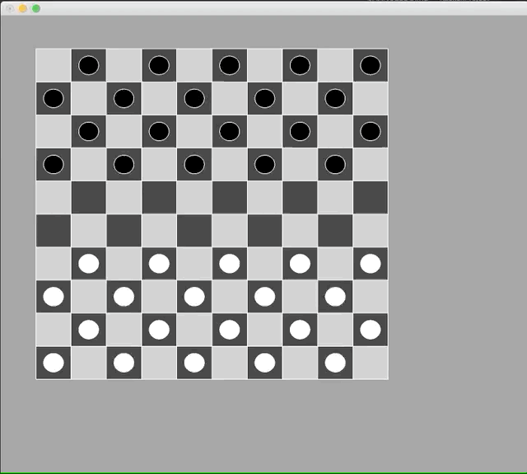Pick white piece in eighth row, ninth column

[335, 297]
